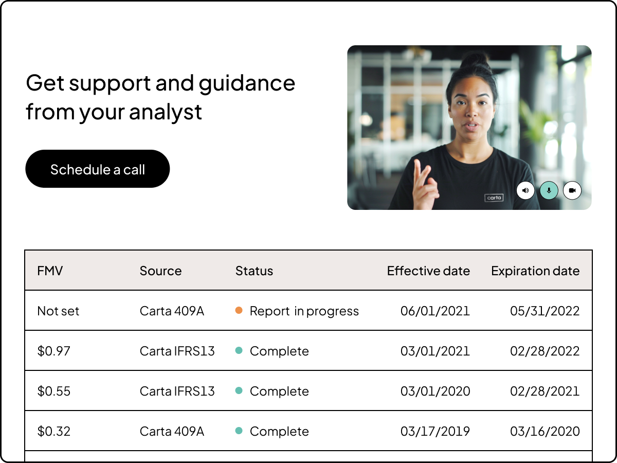The image size is (617, 463).
Task: Toggle the microphone icon on the video
Action: click(x=549, y=190)
